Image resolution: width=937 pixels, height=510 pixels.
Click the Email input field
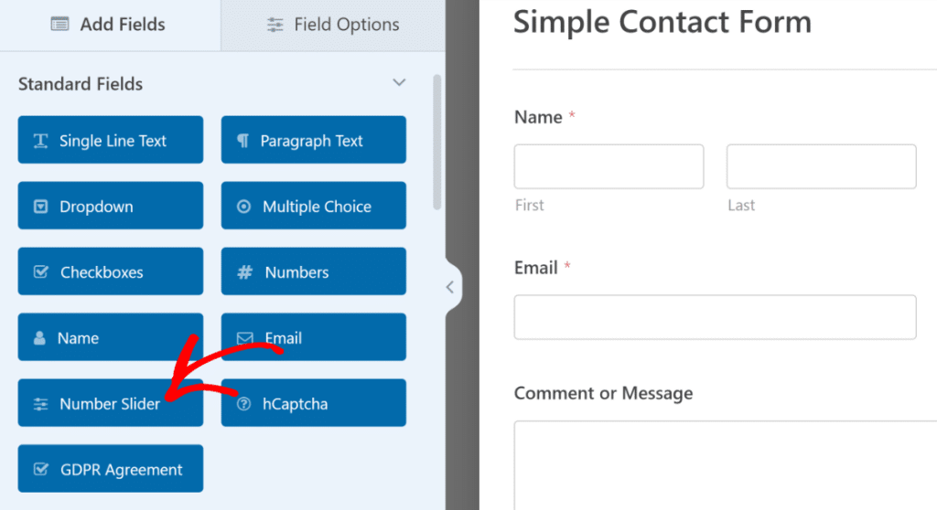point(715,317)
